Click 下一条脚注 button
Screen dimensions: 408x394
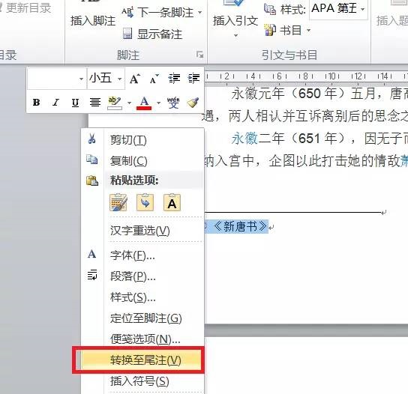(166, 12)
